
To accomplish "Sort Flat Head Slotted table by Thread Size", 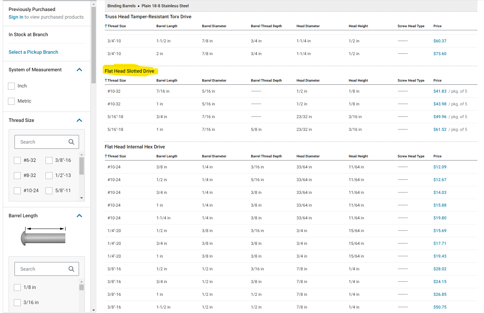I will coord(115,81).
